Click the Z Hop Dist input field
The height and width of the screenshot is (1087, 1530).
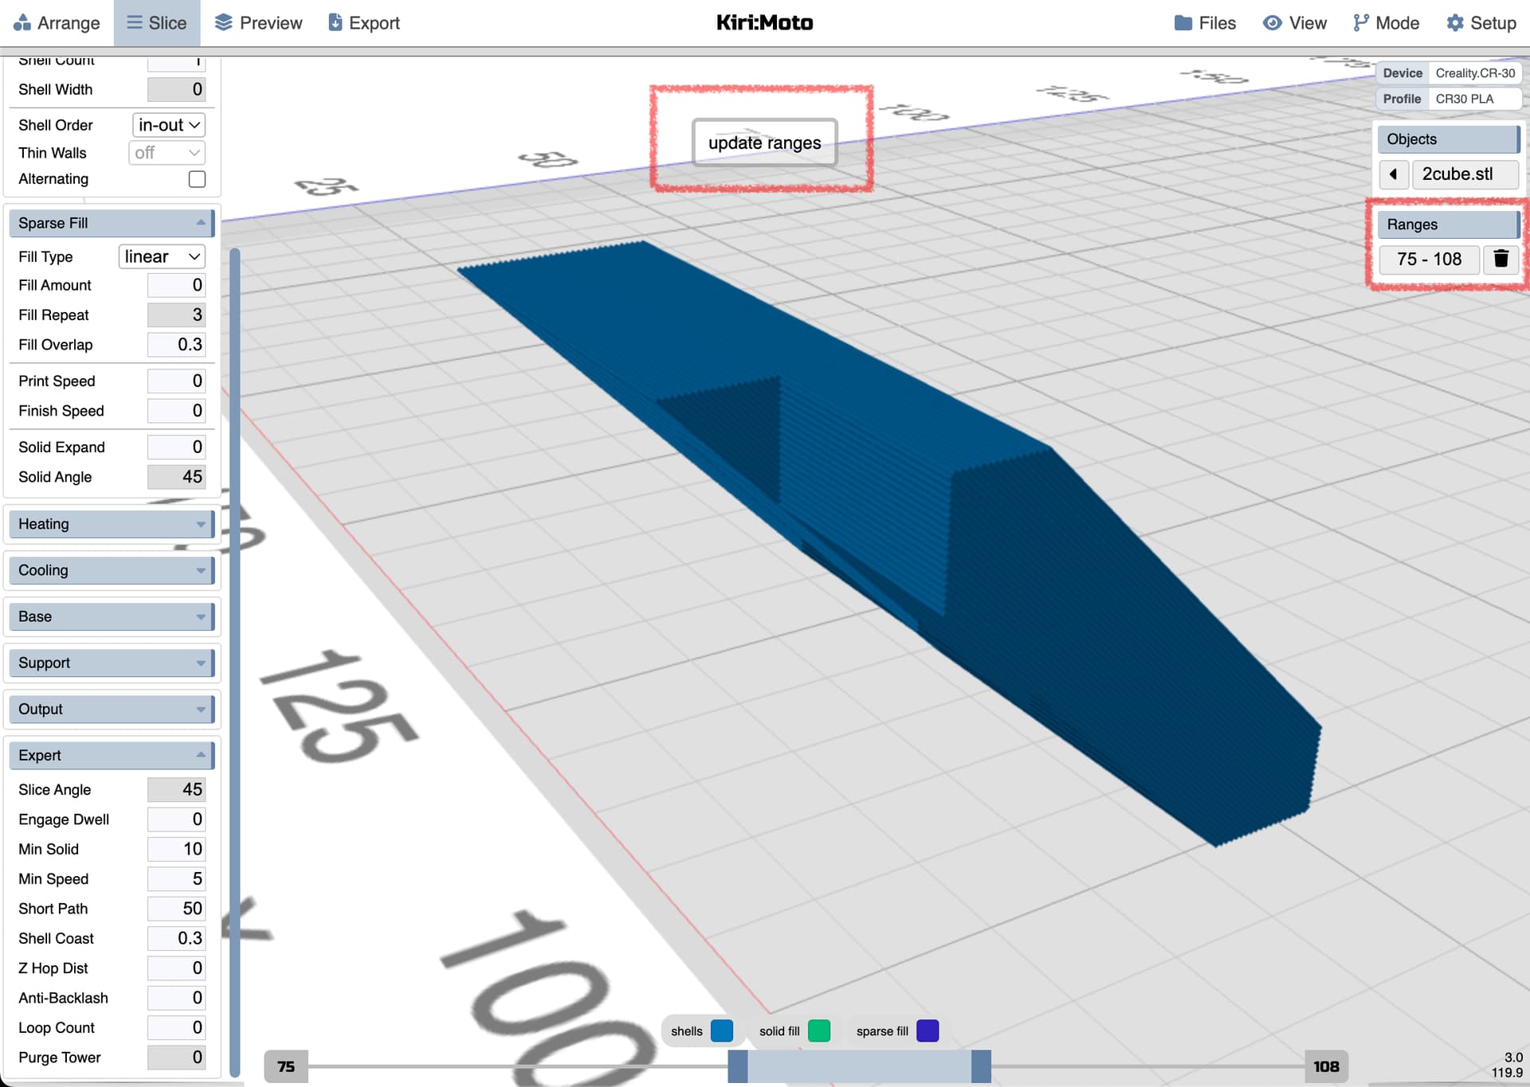(x=176, y=968)
